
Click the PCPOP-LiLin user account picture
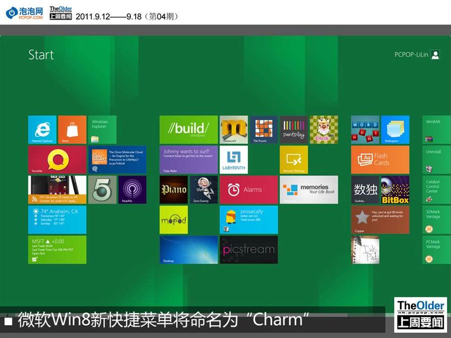click(x=435, y=55)
